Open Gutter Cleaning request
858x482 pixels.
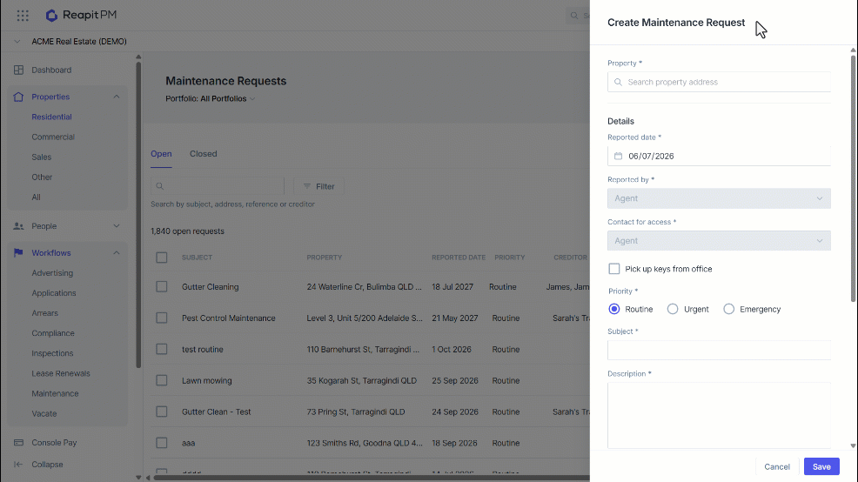click(210, 287)
